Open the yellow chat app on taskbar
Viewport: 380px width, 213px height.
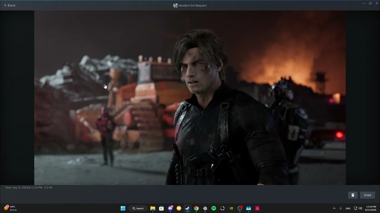(179, 208)
